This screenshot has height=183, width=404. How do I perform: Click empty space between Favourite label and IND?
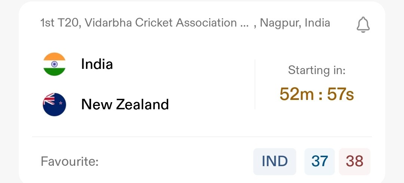[176, 162]
